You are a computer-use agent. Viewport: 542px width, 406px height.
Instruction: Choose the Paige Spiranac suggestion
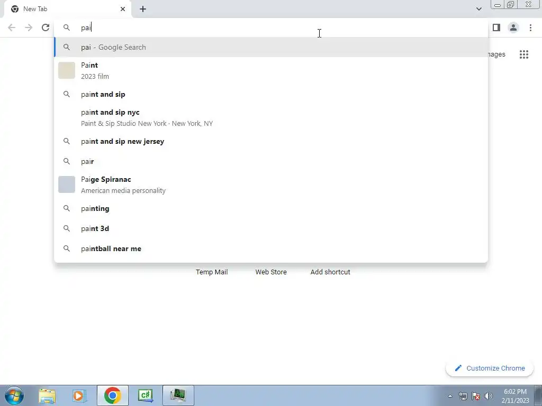pyautogui.click(x=271, y=184)
